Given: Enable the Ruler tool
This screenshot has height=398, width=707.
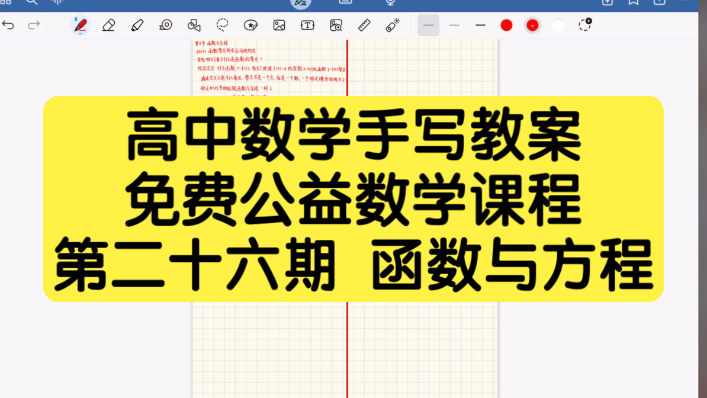Looking at the screenshot, I should tap(364, 25).
